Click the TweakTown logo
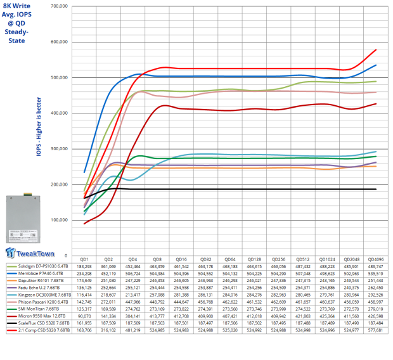Image resolution: width=393 pixels, height=360 pixels. coord(30,253)
